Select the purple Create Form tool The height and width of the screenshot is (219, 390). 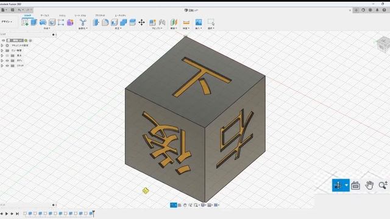(x=70, y=23)
